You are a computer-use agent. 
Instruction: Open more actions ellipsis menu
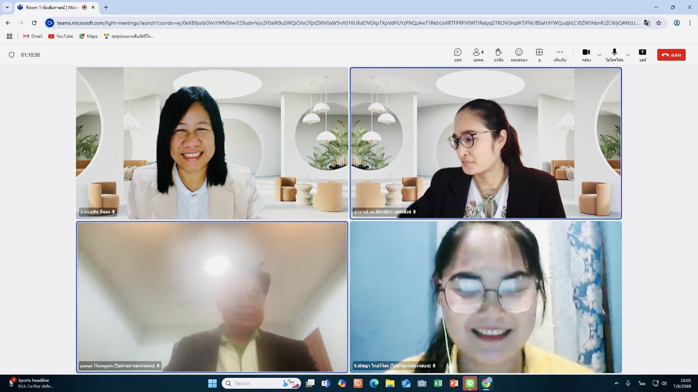(x=559, y=55)
